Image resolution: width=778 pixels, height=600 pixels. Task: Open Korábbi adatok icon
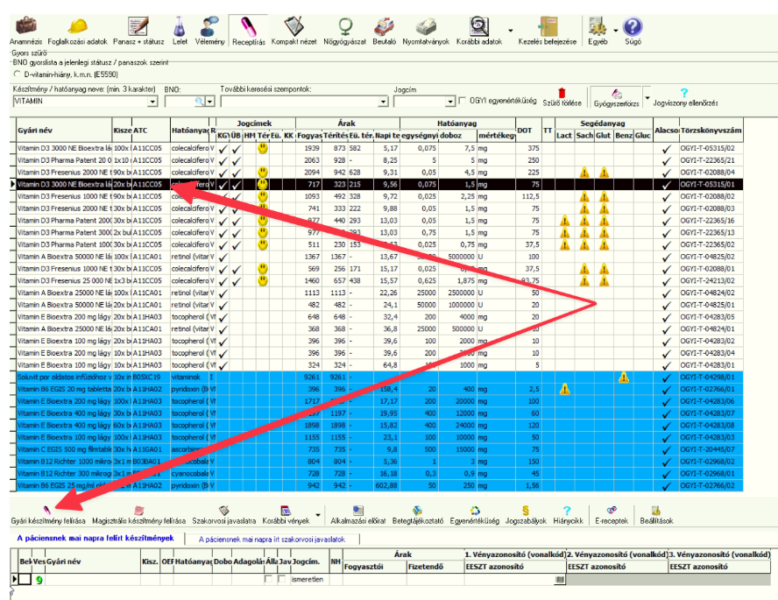(x=479, y=26)
